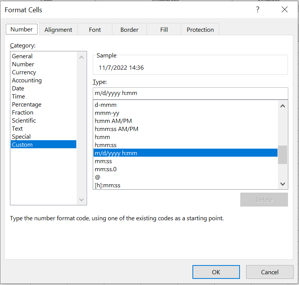Click the Type list scrollbar thumb
The height and width of the screenshot is (285, 299).
[x=283, y=155]
